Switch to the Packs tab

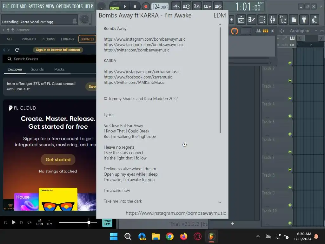(59, 69)
